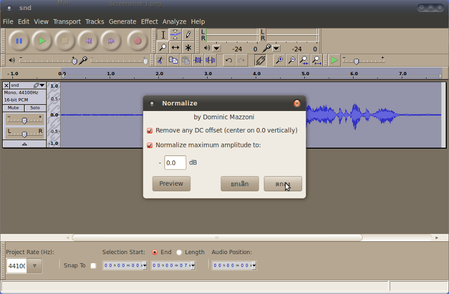Start playback with the green Play button
Screen dimensions: 449x294
(42, 41)
